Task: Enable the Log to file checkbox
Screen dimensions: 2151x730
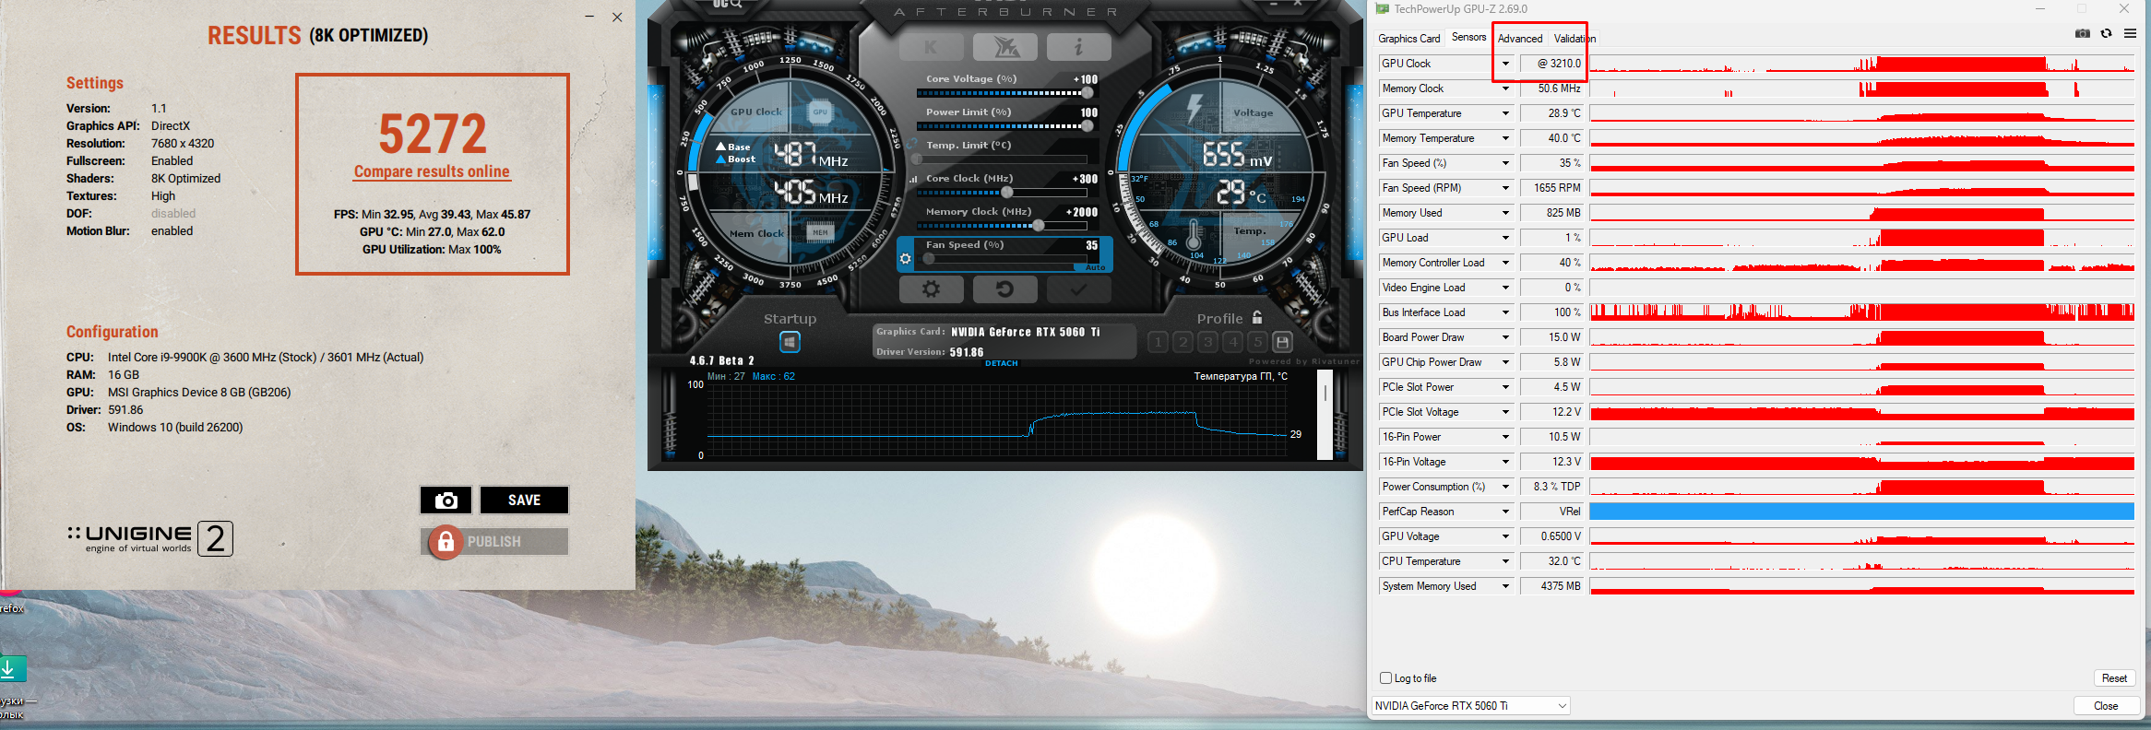Action: point(1385,678)
